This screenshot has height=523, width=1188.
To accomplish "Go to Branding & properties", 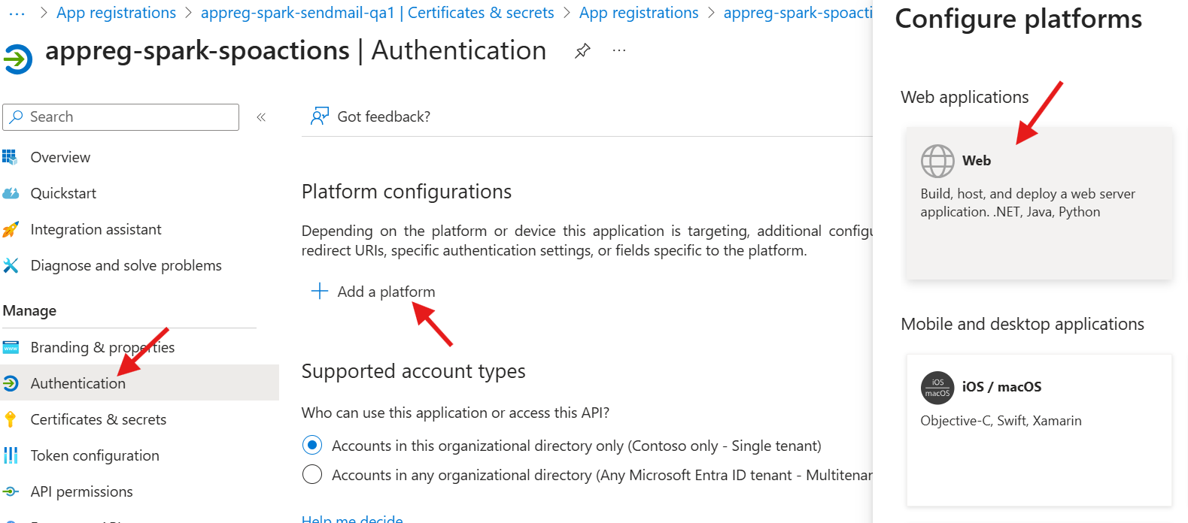I will tap(102, 347).
